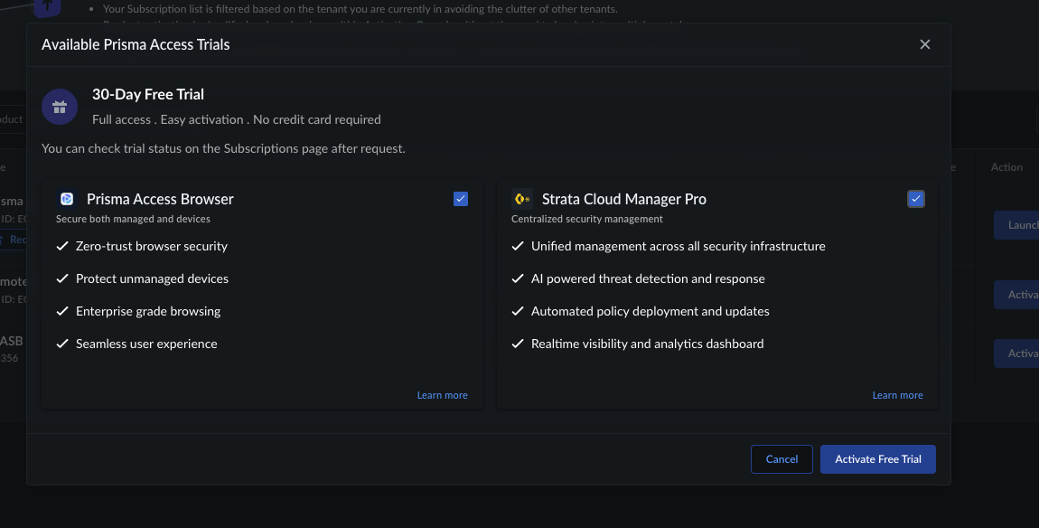Click checkmark beside AI powered threat detection
1039x528 pixels.
518,278
